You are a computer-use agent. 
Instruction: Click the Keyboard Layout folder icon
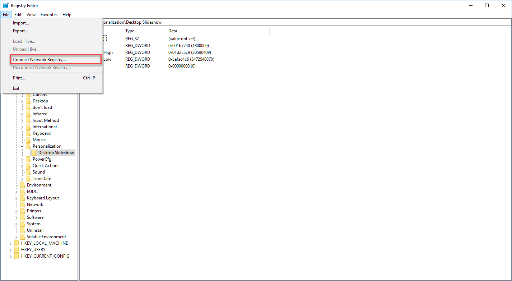(23, 198)
